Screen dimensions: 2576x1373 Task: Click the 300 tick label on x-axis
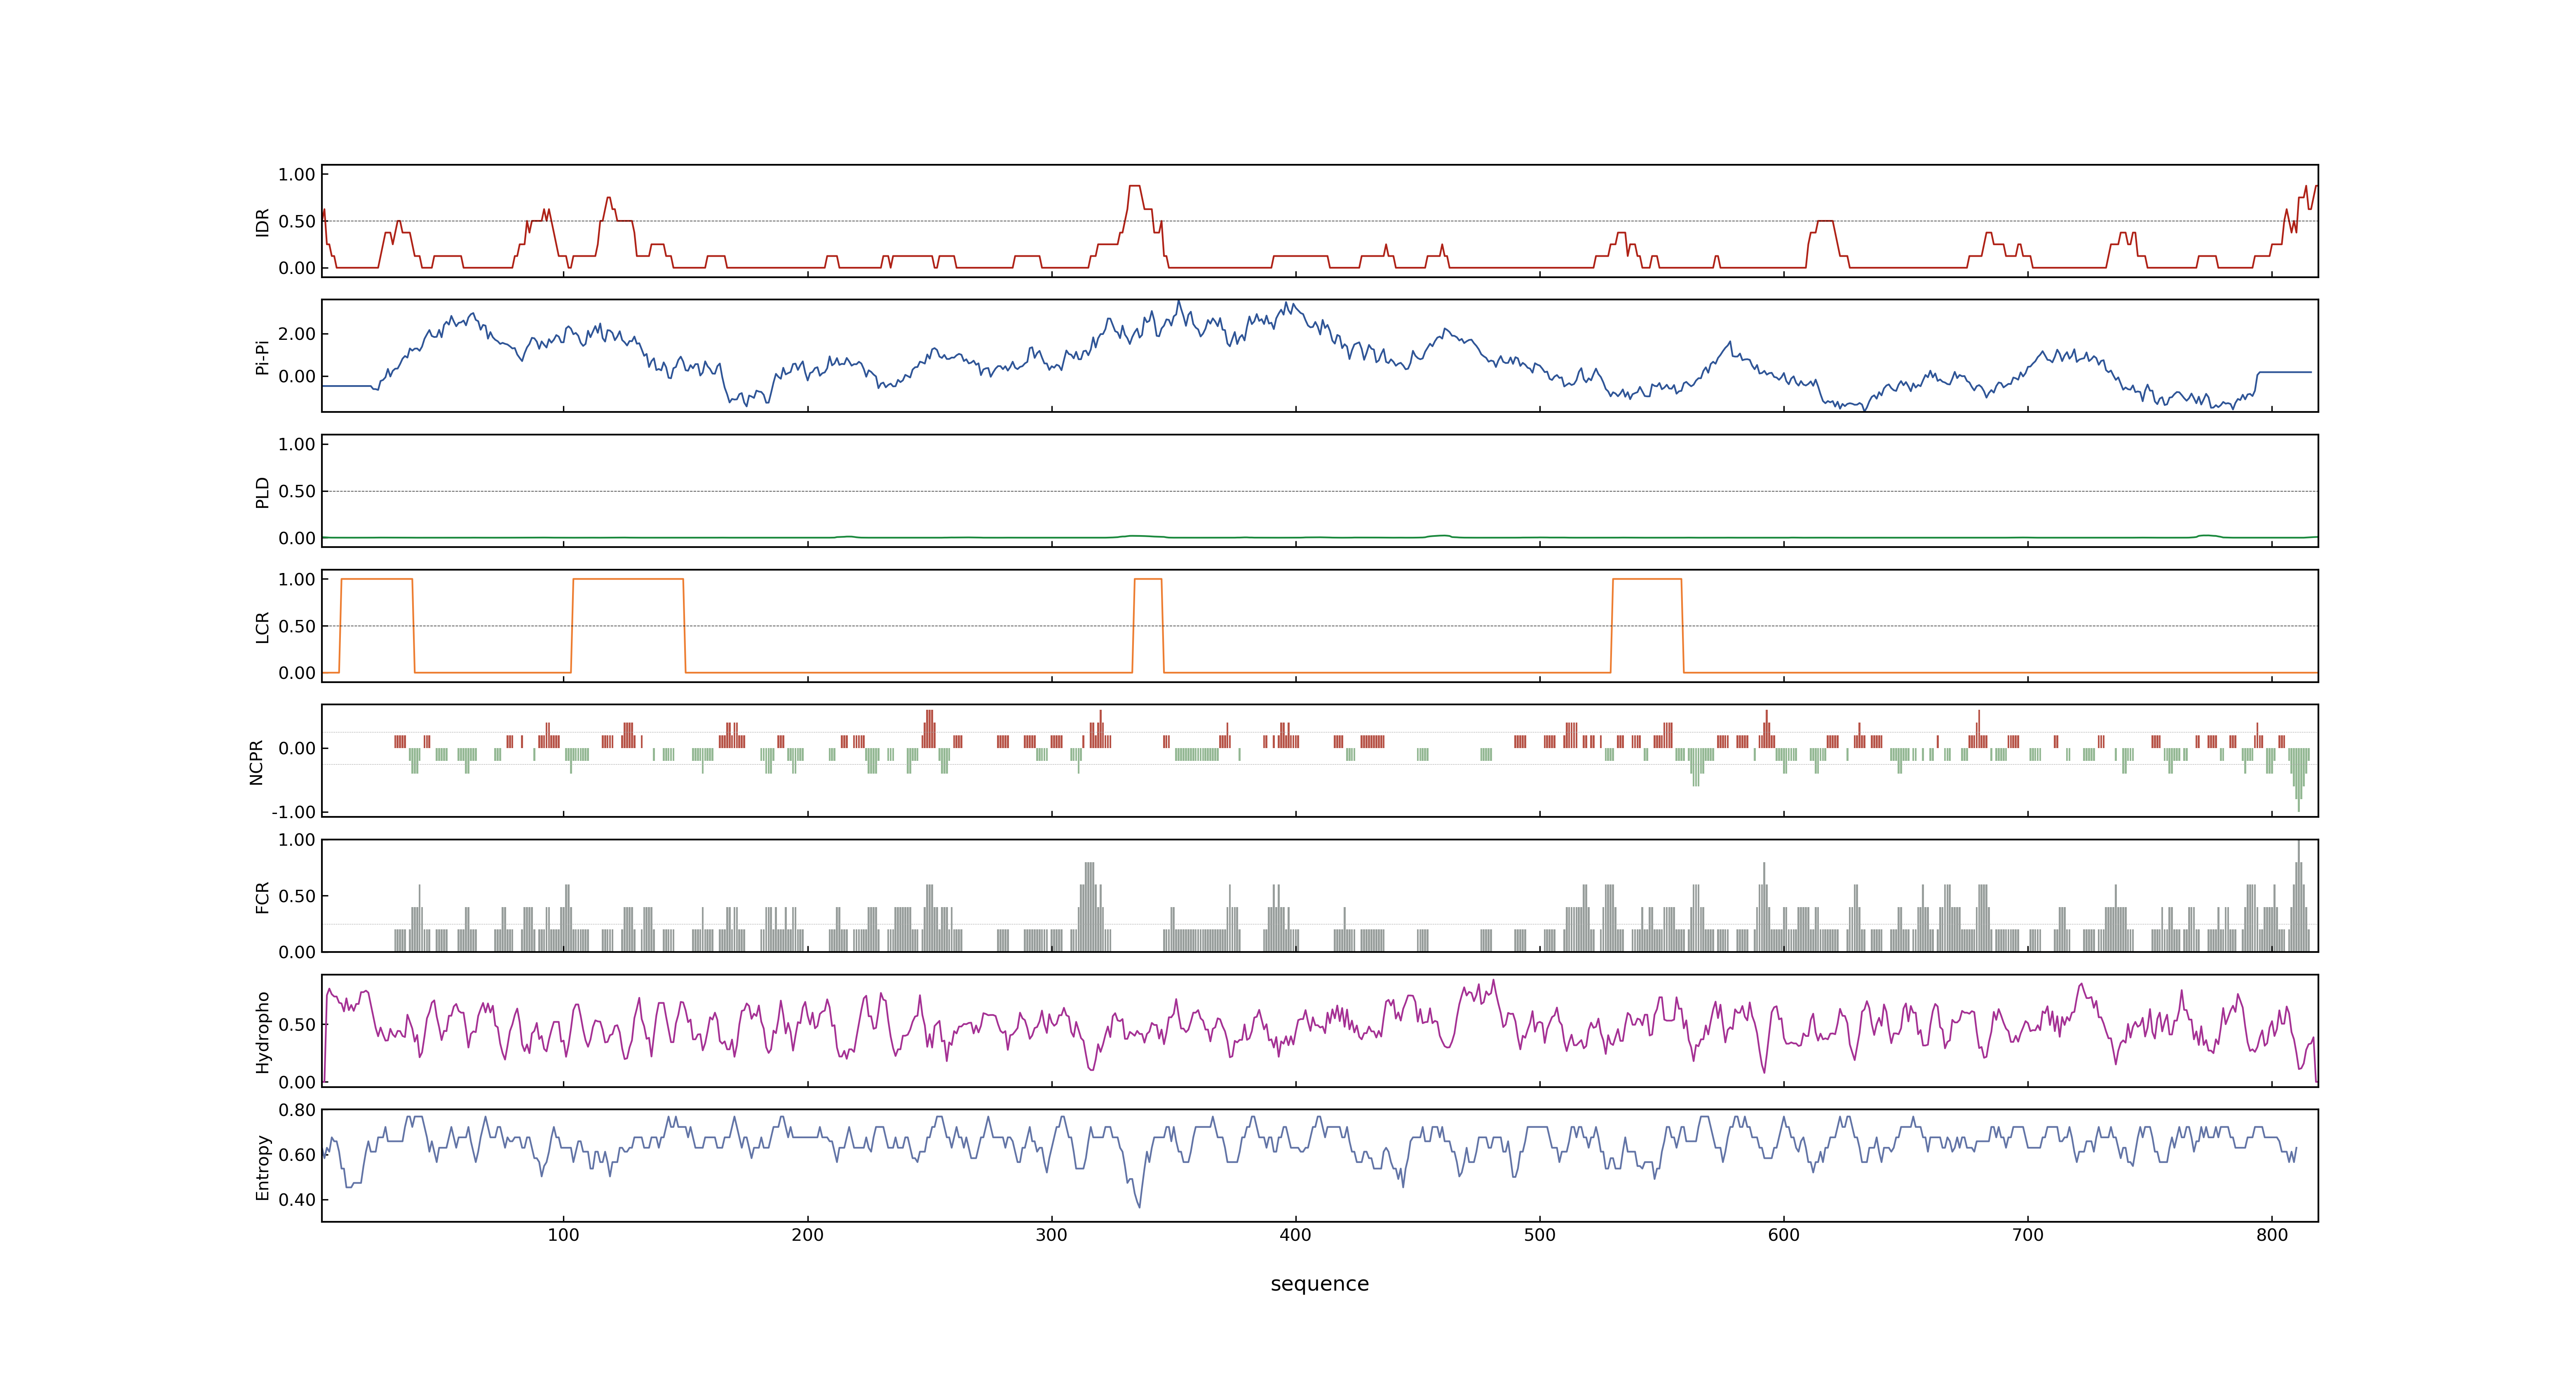[x=1051, y=1235]
